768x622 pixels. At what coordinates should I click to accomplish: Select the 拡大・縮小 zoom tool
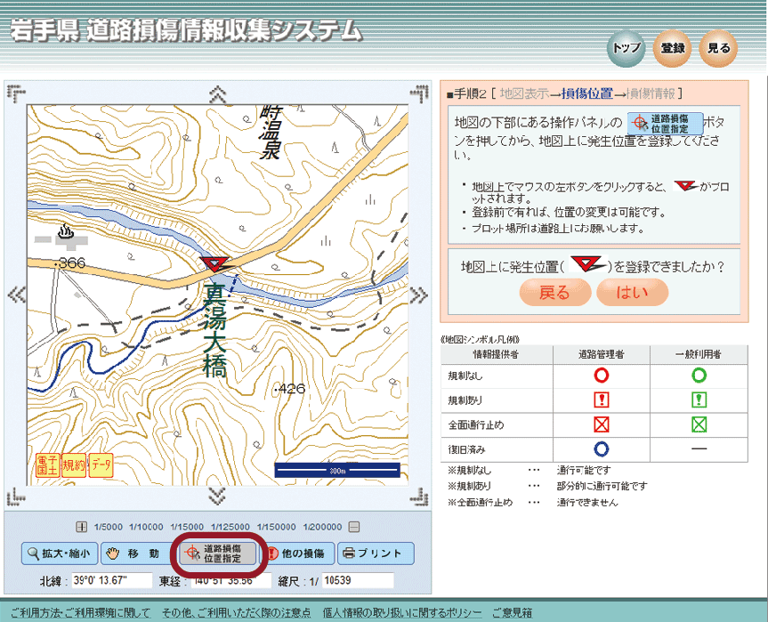tap(60, 553)
